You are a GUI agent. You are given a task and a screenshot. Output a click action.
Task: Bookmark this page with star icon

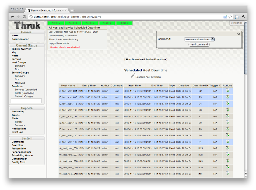coord(230,17)
